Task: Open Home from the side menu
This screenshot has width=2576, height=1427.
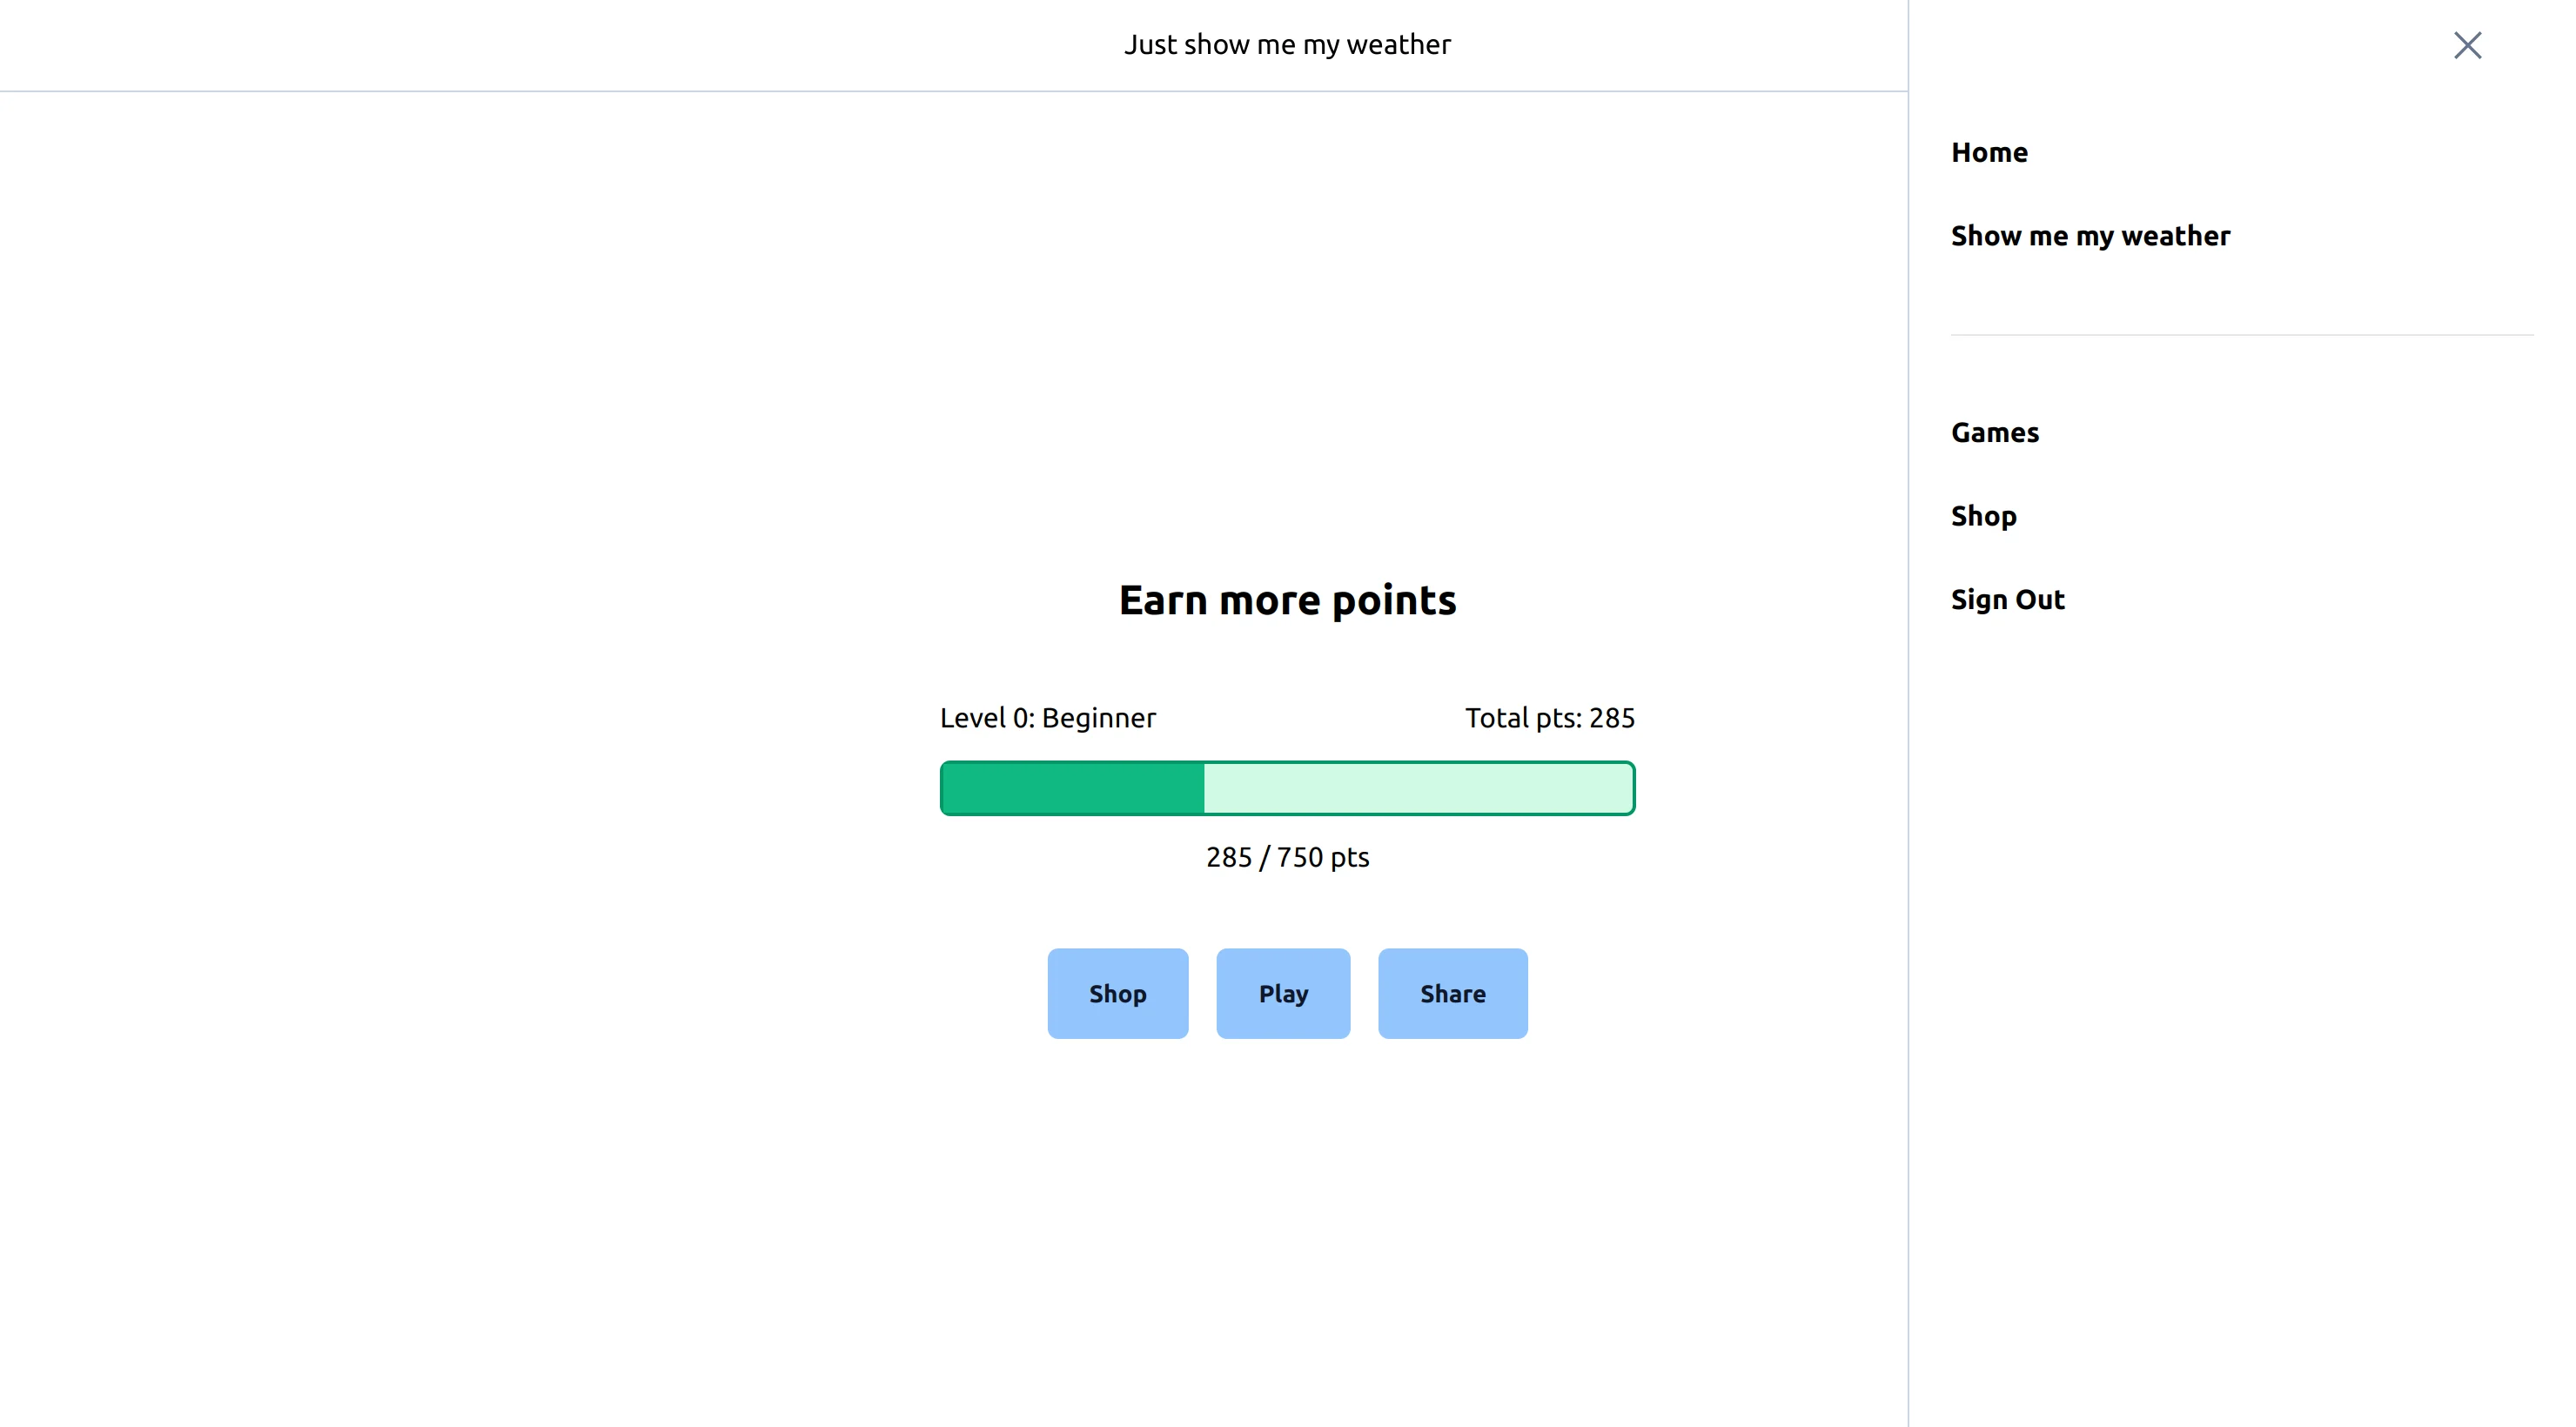Action: [x=1989, y=152]
